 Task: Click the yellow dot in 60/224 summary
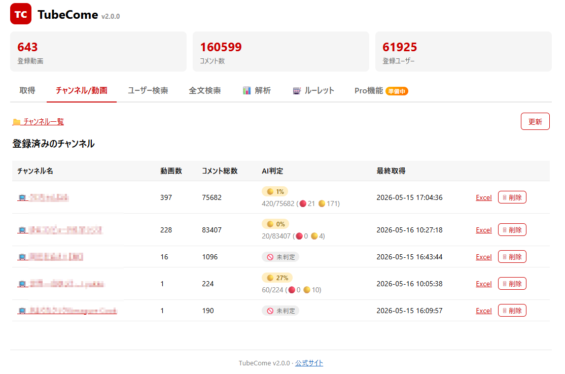[307, 290]
